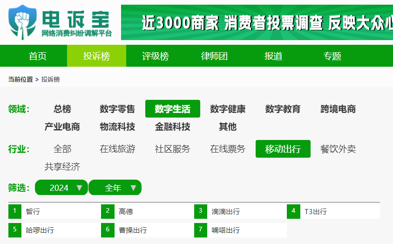Click the 领域: filter label
This screenshot has width=393, height=244.
(19, 109)
